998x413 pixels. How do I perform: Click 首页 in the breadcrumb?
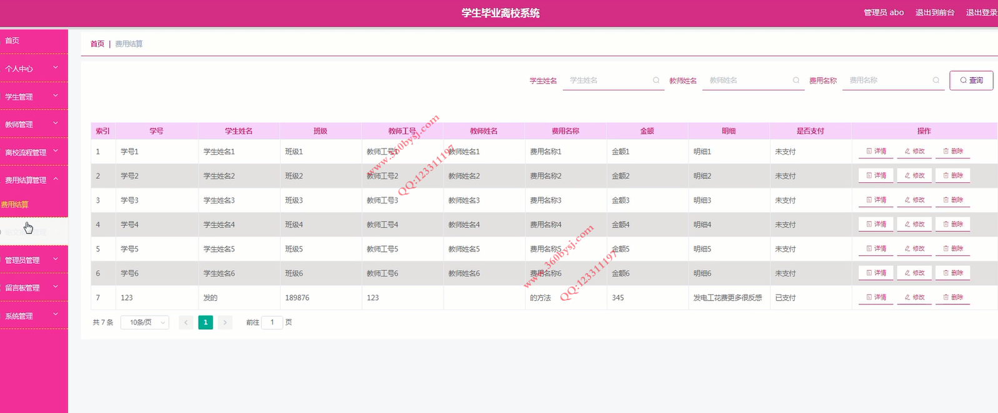pos(97,44)
